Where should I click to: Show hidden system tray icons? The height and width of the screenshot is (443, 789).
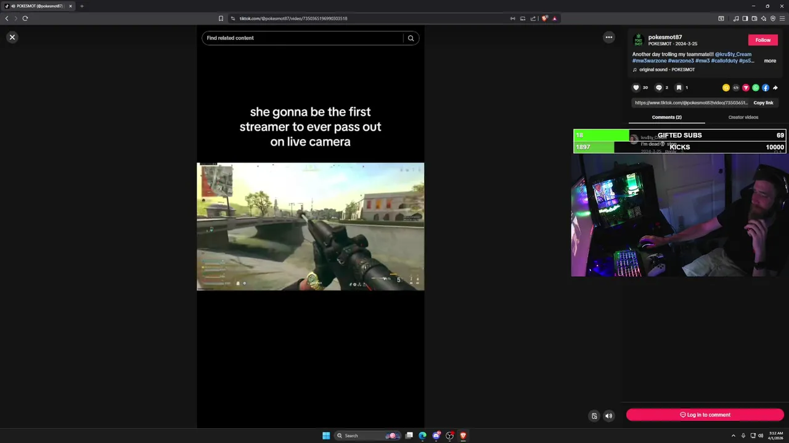pos(734,436)
